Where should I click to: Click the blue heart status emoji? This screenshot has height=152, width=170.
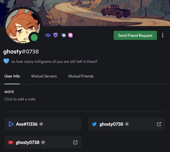click(x=6, y=61)
